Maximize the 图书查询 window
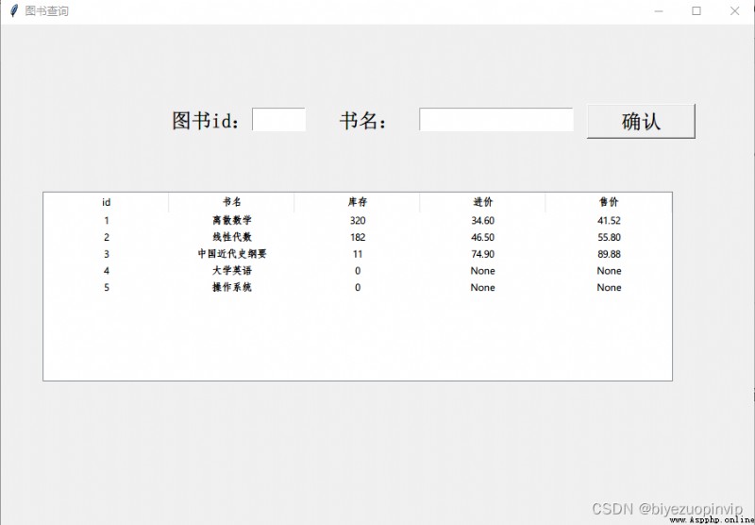755x525 pixels. tap(696, 11)
